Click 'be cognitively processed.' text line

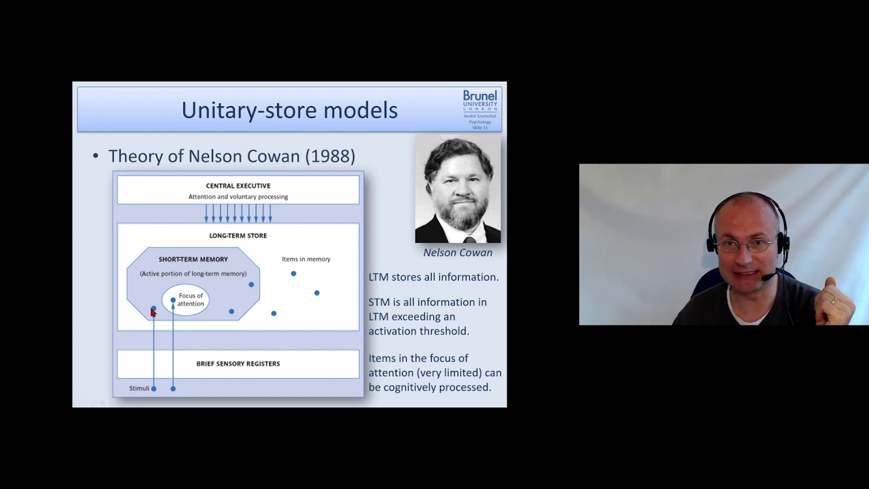coord(430,387)
